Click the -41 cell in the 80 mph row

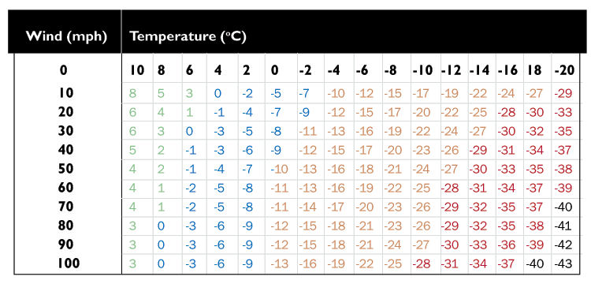point(563,226)
